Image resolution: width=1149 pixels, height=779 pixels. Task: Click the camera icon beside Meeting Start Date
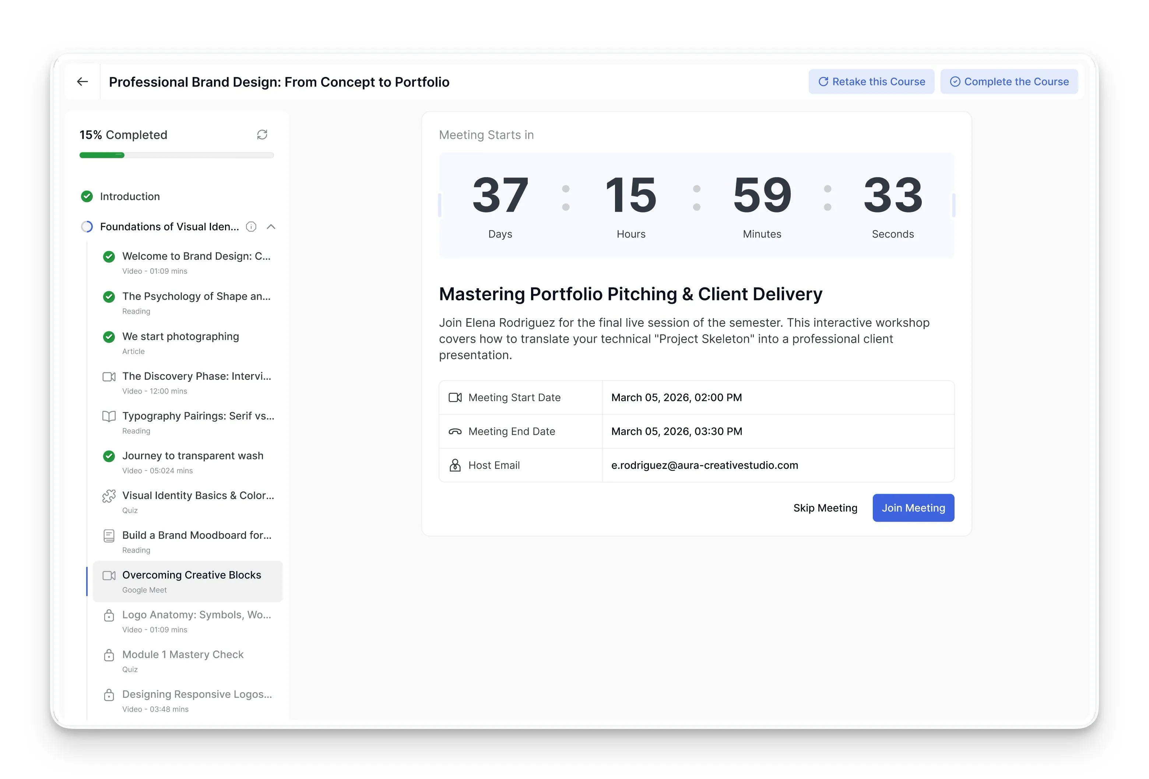pos(455,397)
